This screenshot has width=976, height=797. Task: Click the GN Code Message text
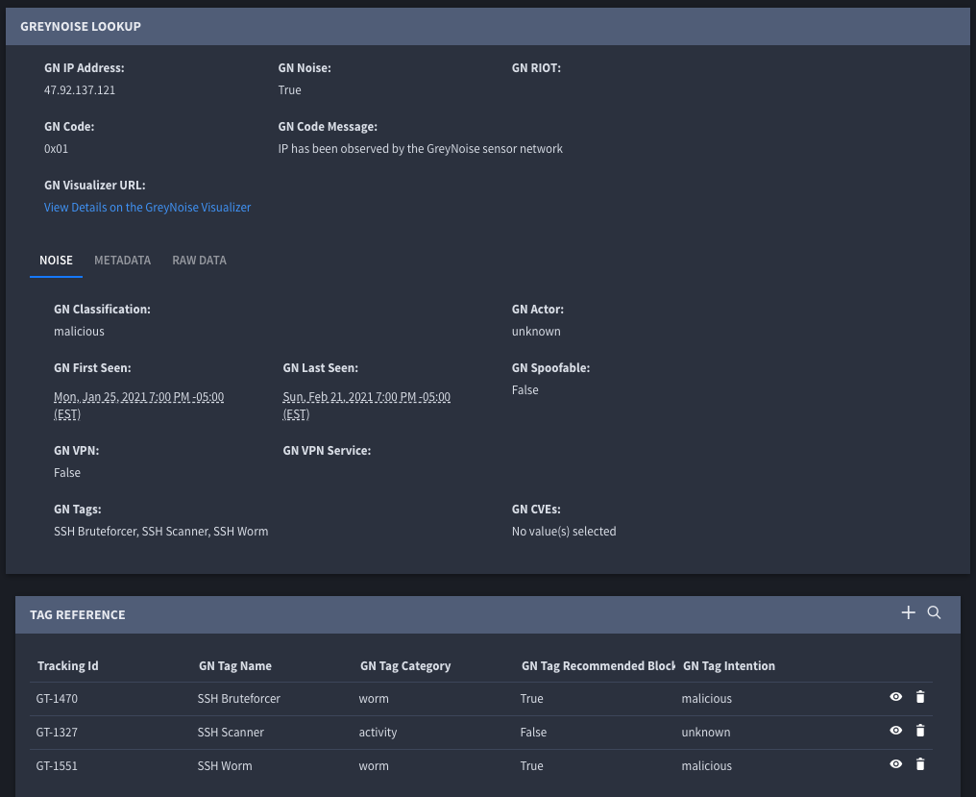420,149
